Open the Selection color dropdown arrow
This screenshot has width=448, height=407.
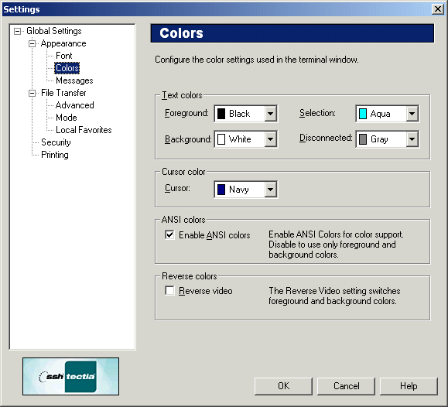(x=412, y=114)
